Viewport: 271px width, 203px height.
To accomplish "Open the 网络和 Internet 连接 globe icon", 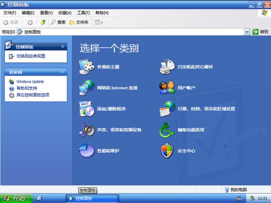I will [87, 88].
